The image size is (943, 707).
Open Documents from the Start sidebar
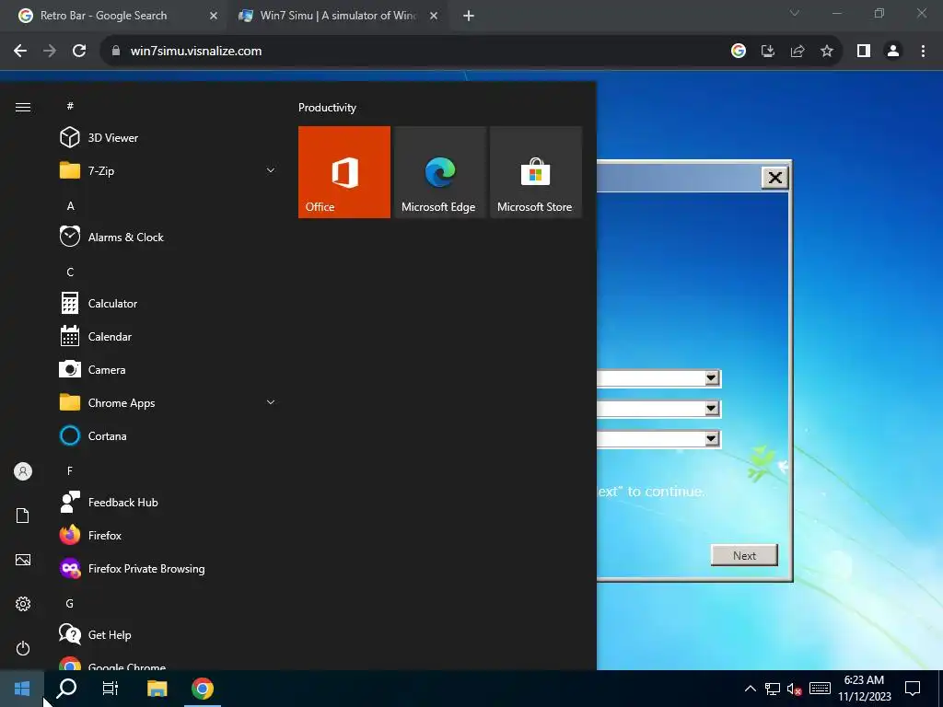click(x=23, y=516)
